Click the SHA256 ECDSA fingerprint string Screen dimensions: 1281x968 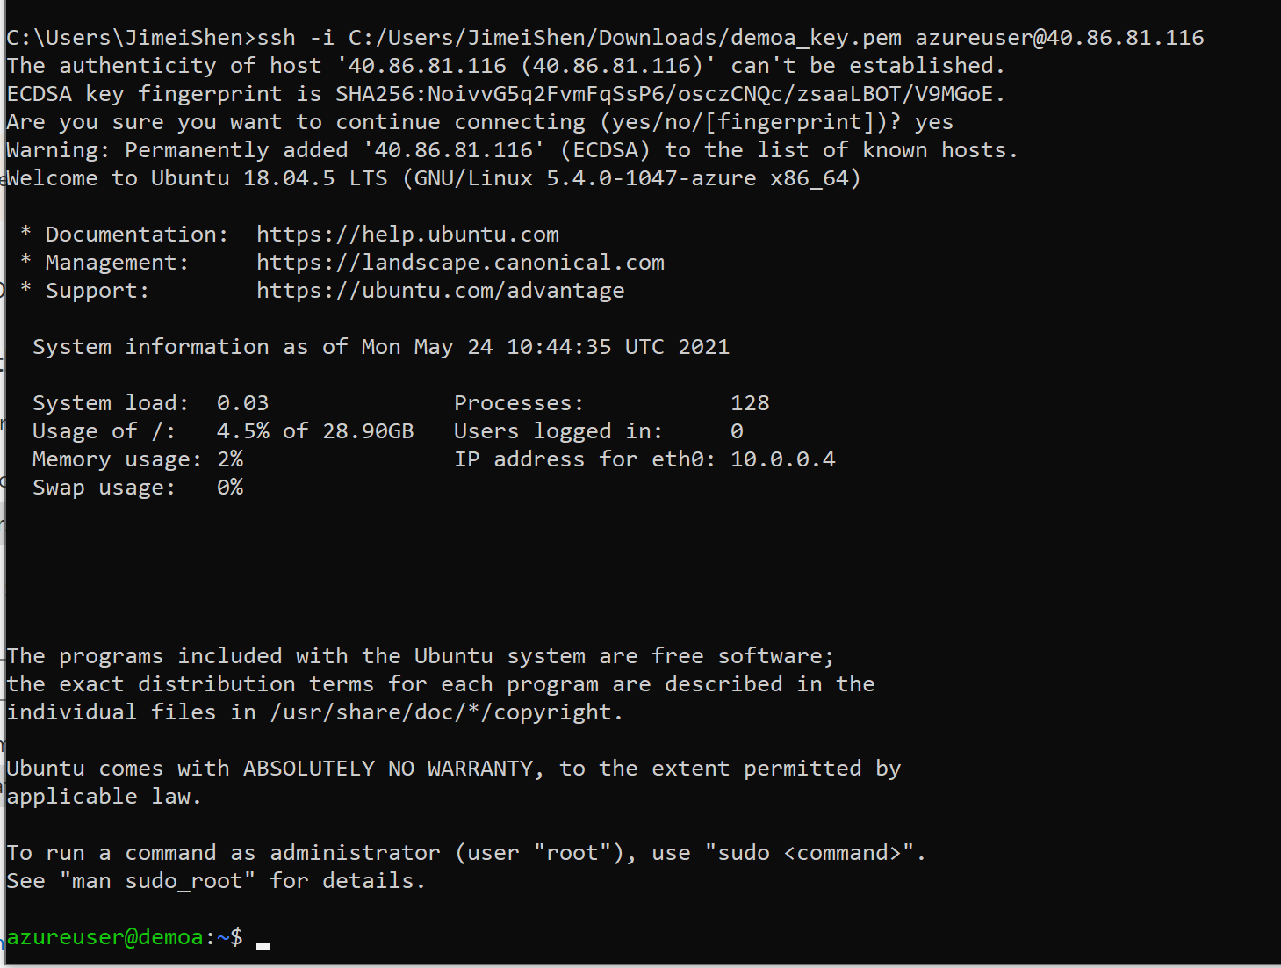(x=670, y=94)
